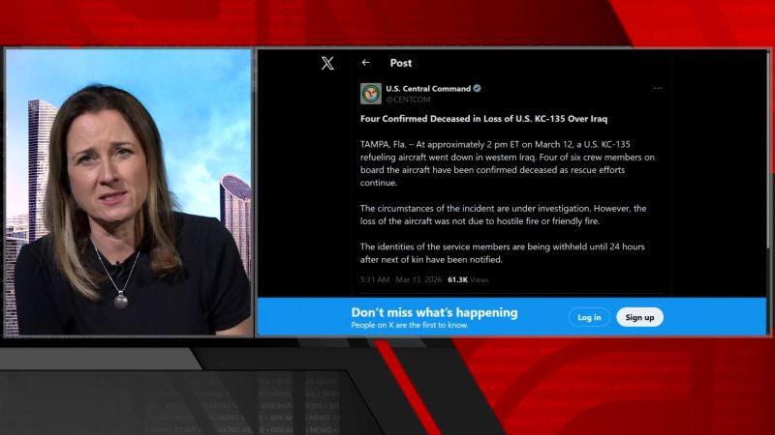
Task: Click the Post header title
Action: point(401,63)
